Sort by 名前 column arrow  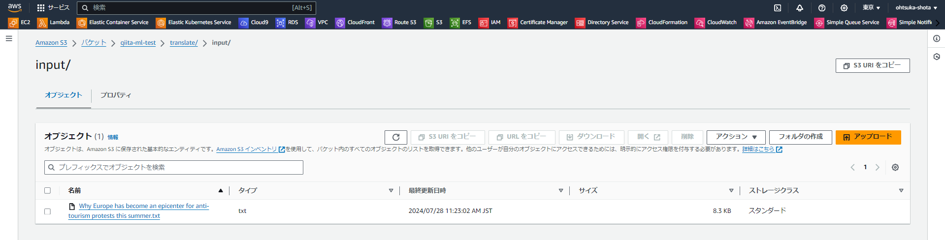pos(221,190)
